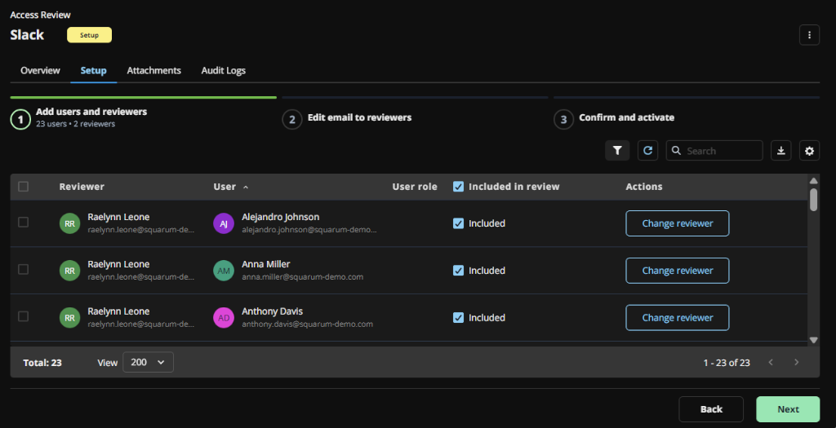Go to Confirm and activate step
This screenshot has height=428, width=836.
[626, 117]
